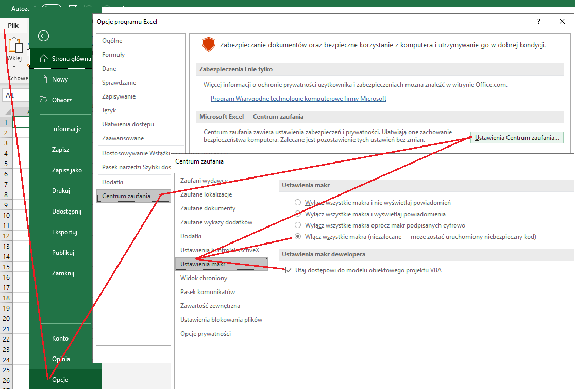Select 'Wyłącz wszystkie makra i wyświetlaj powiadomienia'

click(298, 214)
